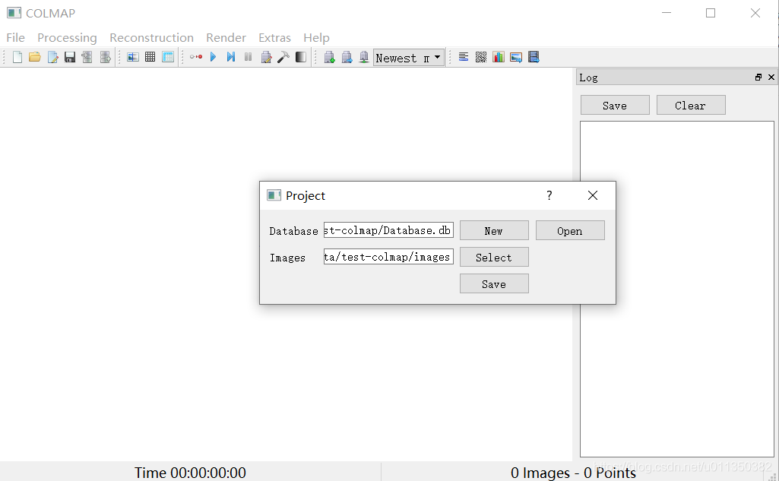Open the File menu
The width and height of the screenshot is (779, 481).
tap(15, 37)
